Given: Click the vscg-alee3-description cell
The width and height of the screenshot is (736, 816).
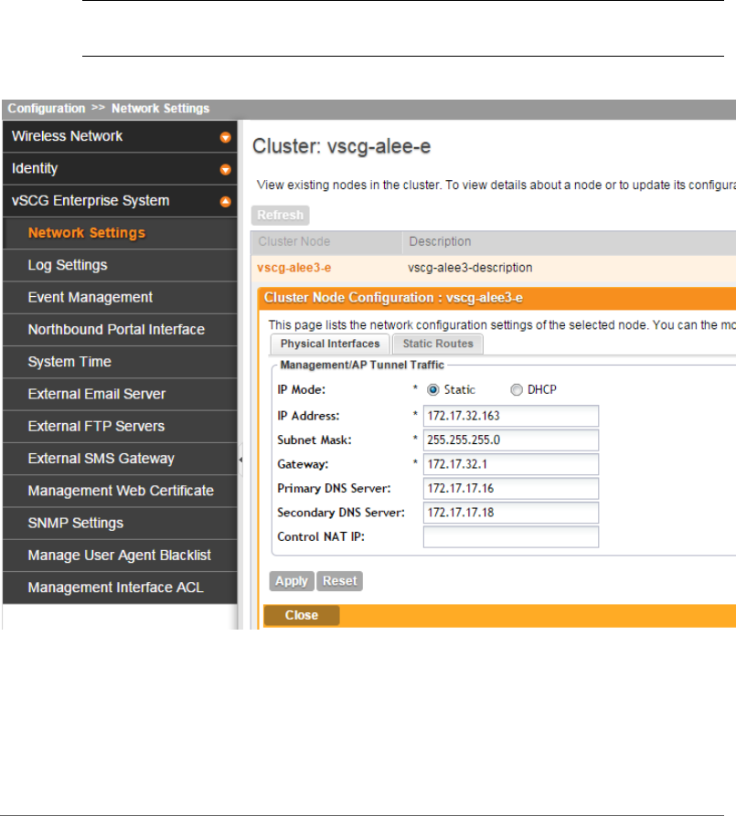Looking at the screenshot, I should point(470,268).
